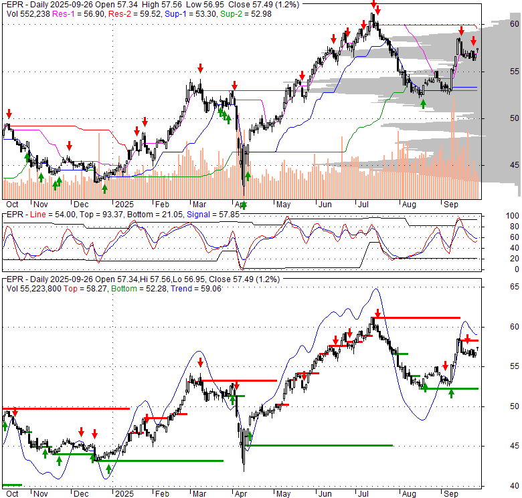Click the 40 price label on bottom chart
Screen dimensions: 522x498
click(515, 486)
